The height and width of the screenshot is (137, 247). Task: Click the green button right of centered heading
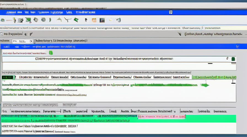[233, 59]
